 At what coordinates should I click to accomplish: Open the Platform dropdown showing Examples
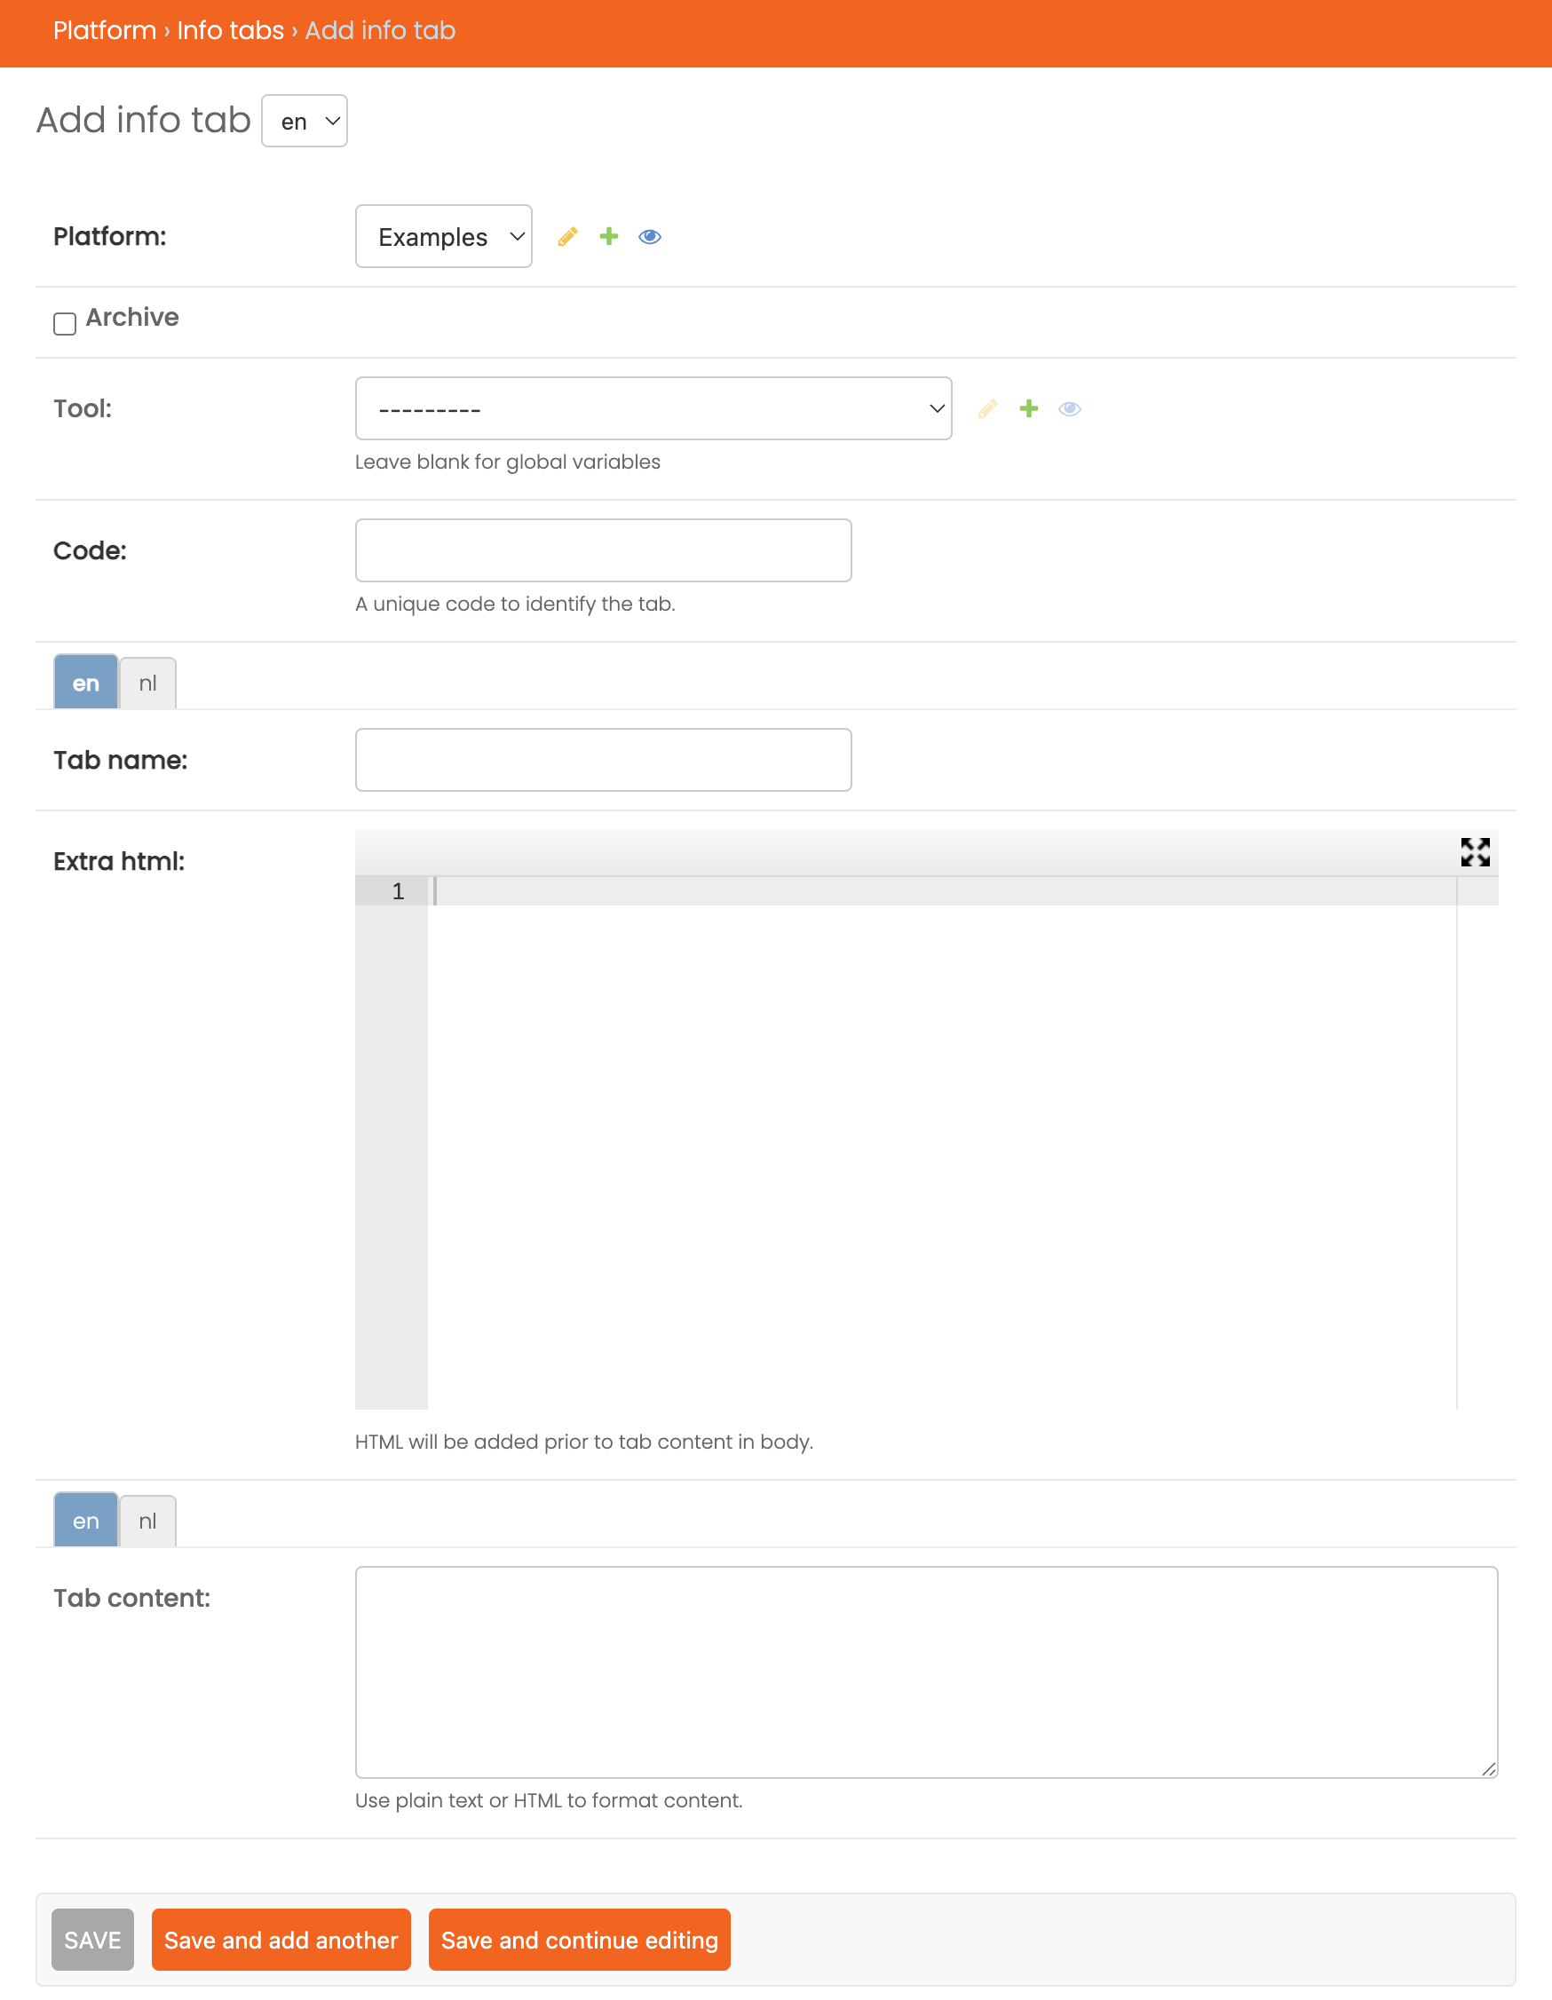point(443,236)
